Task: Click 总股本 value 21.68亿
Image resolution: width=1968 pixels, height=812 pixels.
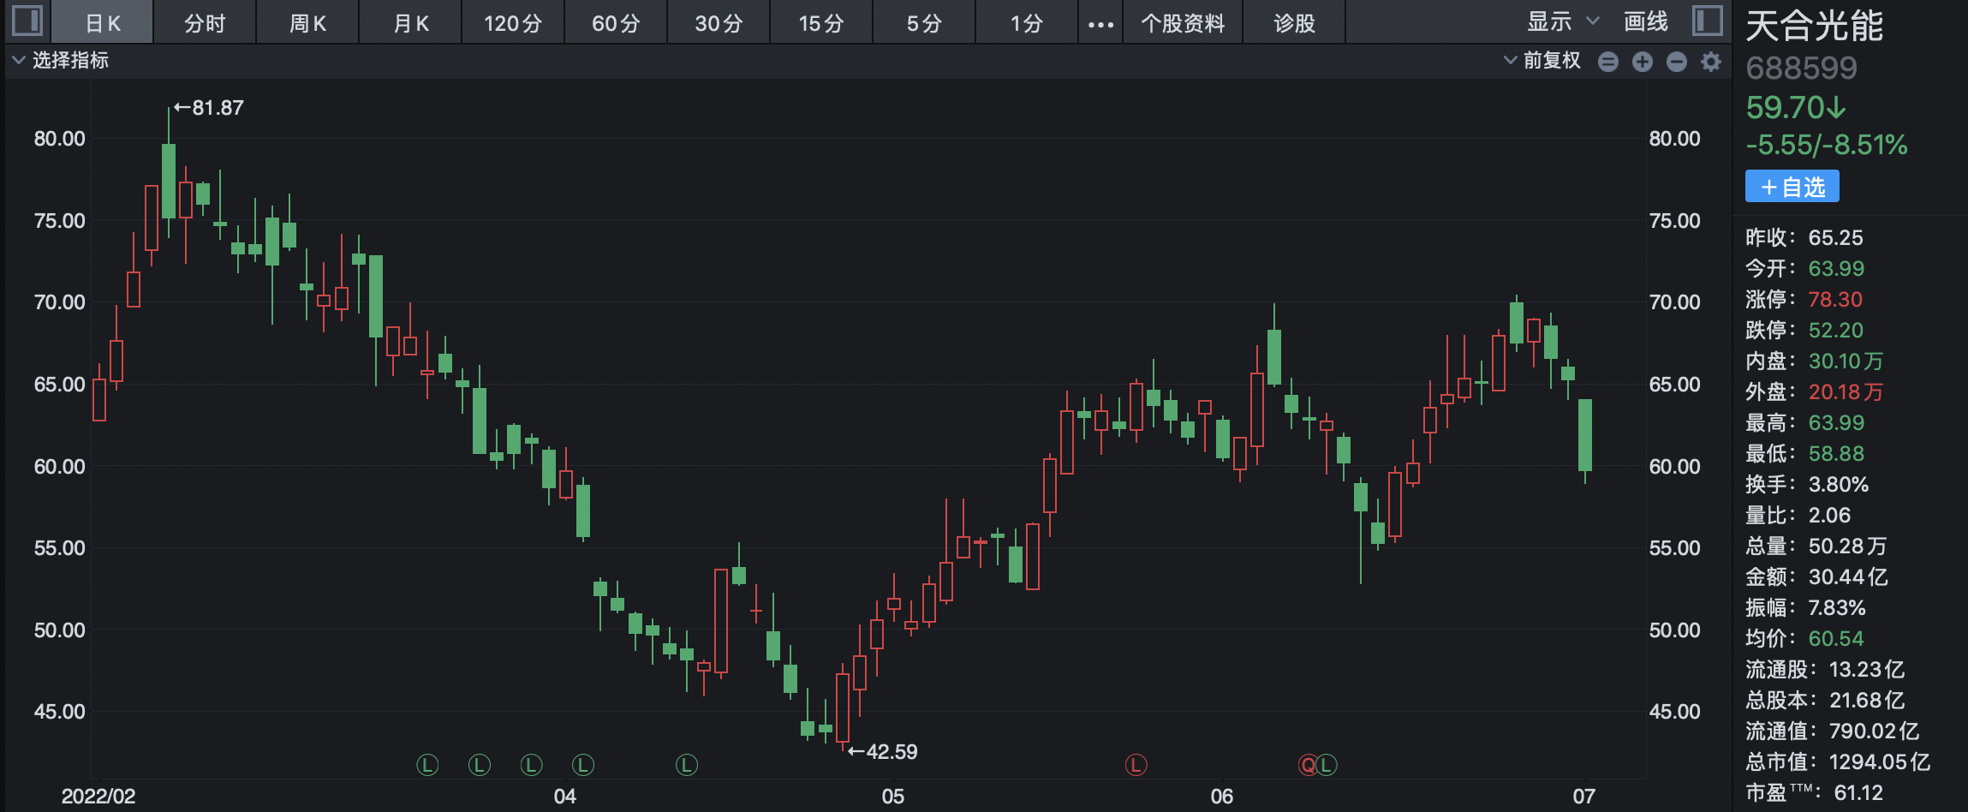Action: point(1867,700)
